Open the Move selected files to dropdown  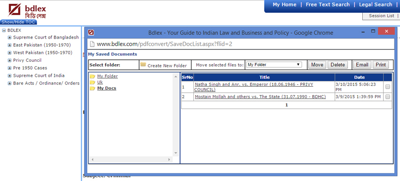pos(274,65)
